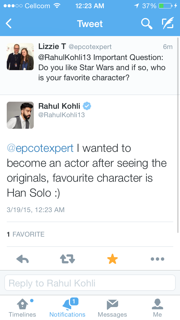Switch to the Timelines tab
The height and width of the screenshot is (320, 180).
click(22, 308)
